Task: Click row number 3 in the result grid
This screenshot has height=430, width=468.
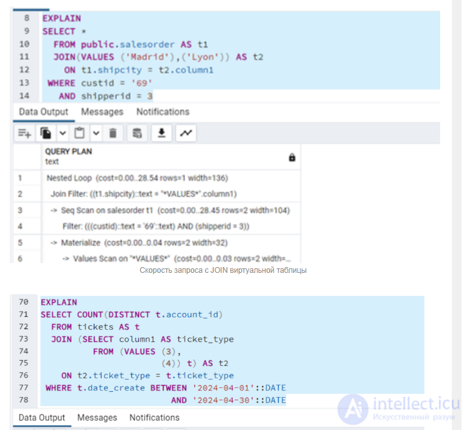Action: [20, 211]
